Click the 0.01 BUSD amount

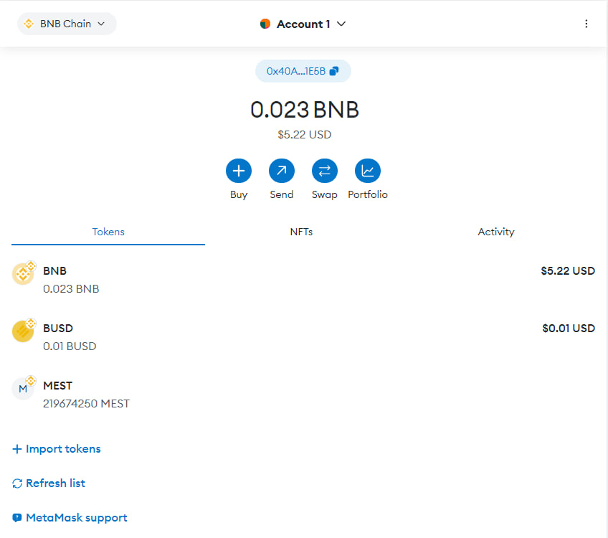tap(70, 346)
